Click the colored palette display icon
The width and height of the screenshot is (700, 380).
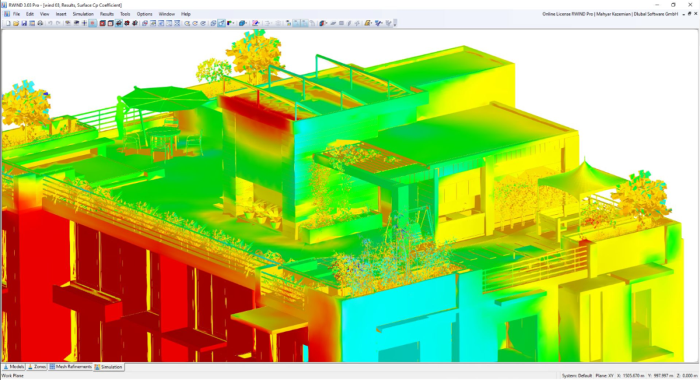[229, 23]
